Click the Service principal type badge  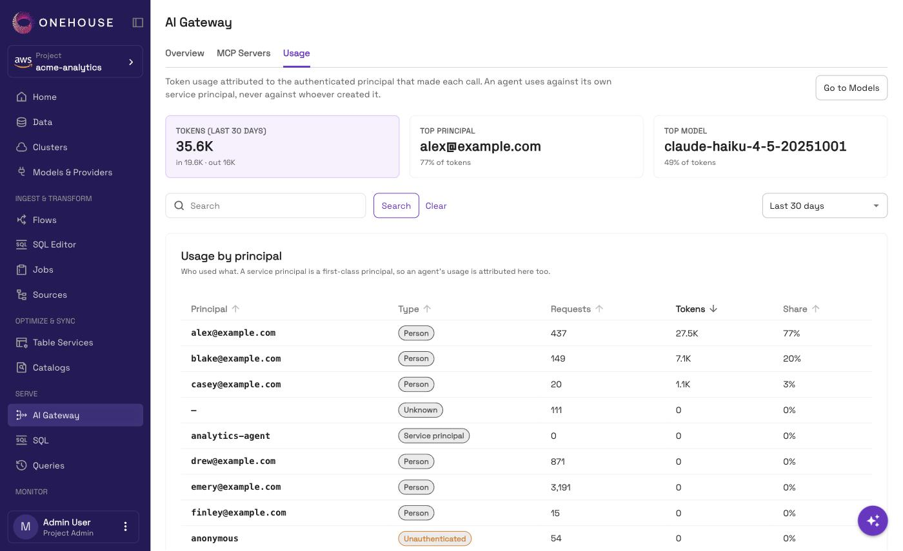pyautogui.click(x=434, y=436)
